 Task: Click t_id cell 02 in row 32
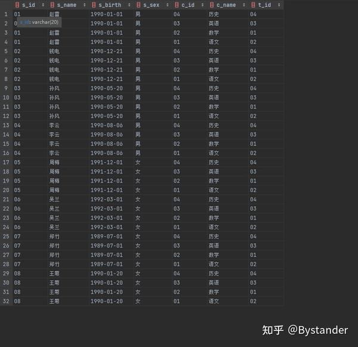pos(253,301)
